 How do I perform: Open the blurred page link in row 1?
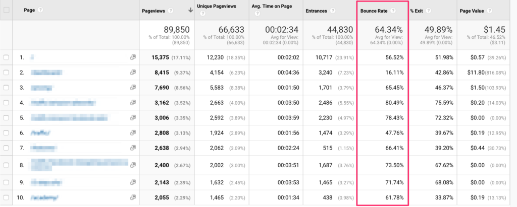coord(32,57)
